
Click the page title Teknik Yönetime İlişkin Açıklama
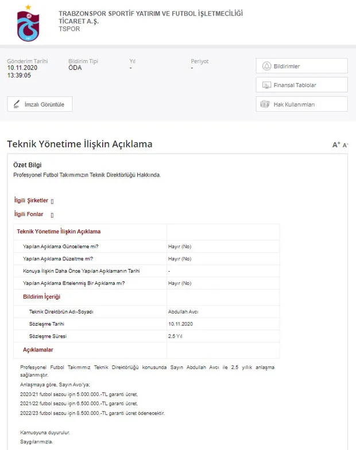tap(80, 144)
